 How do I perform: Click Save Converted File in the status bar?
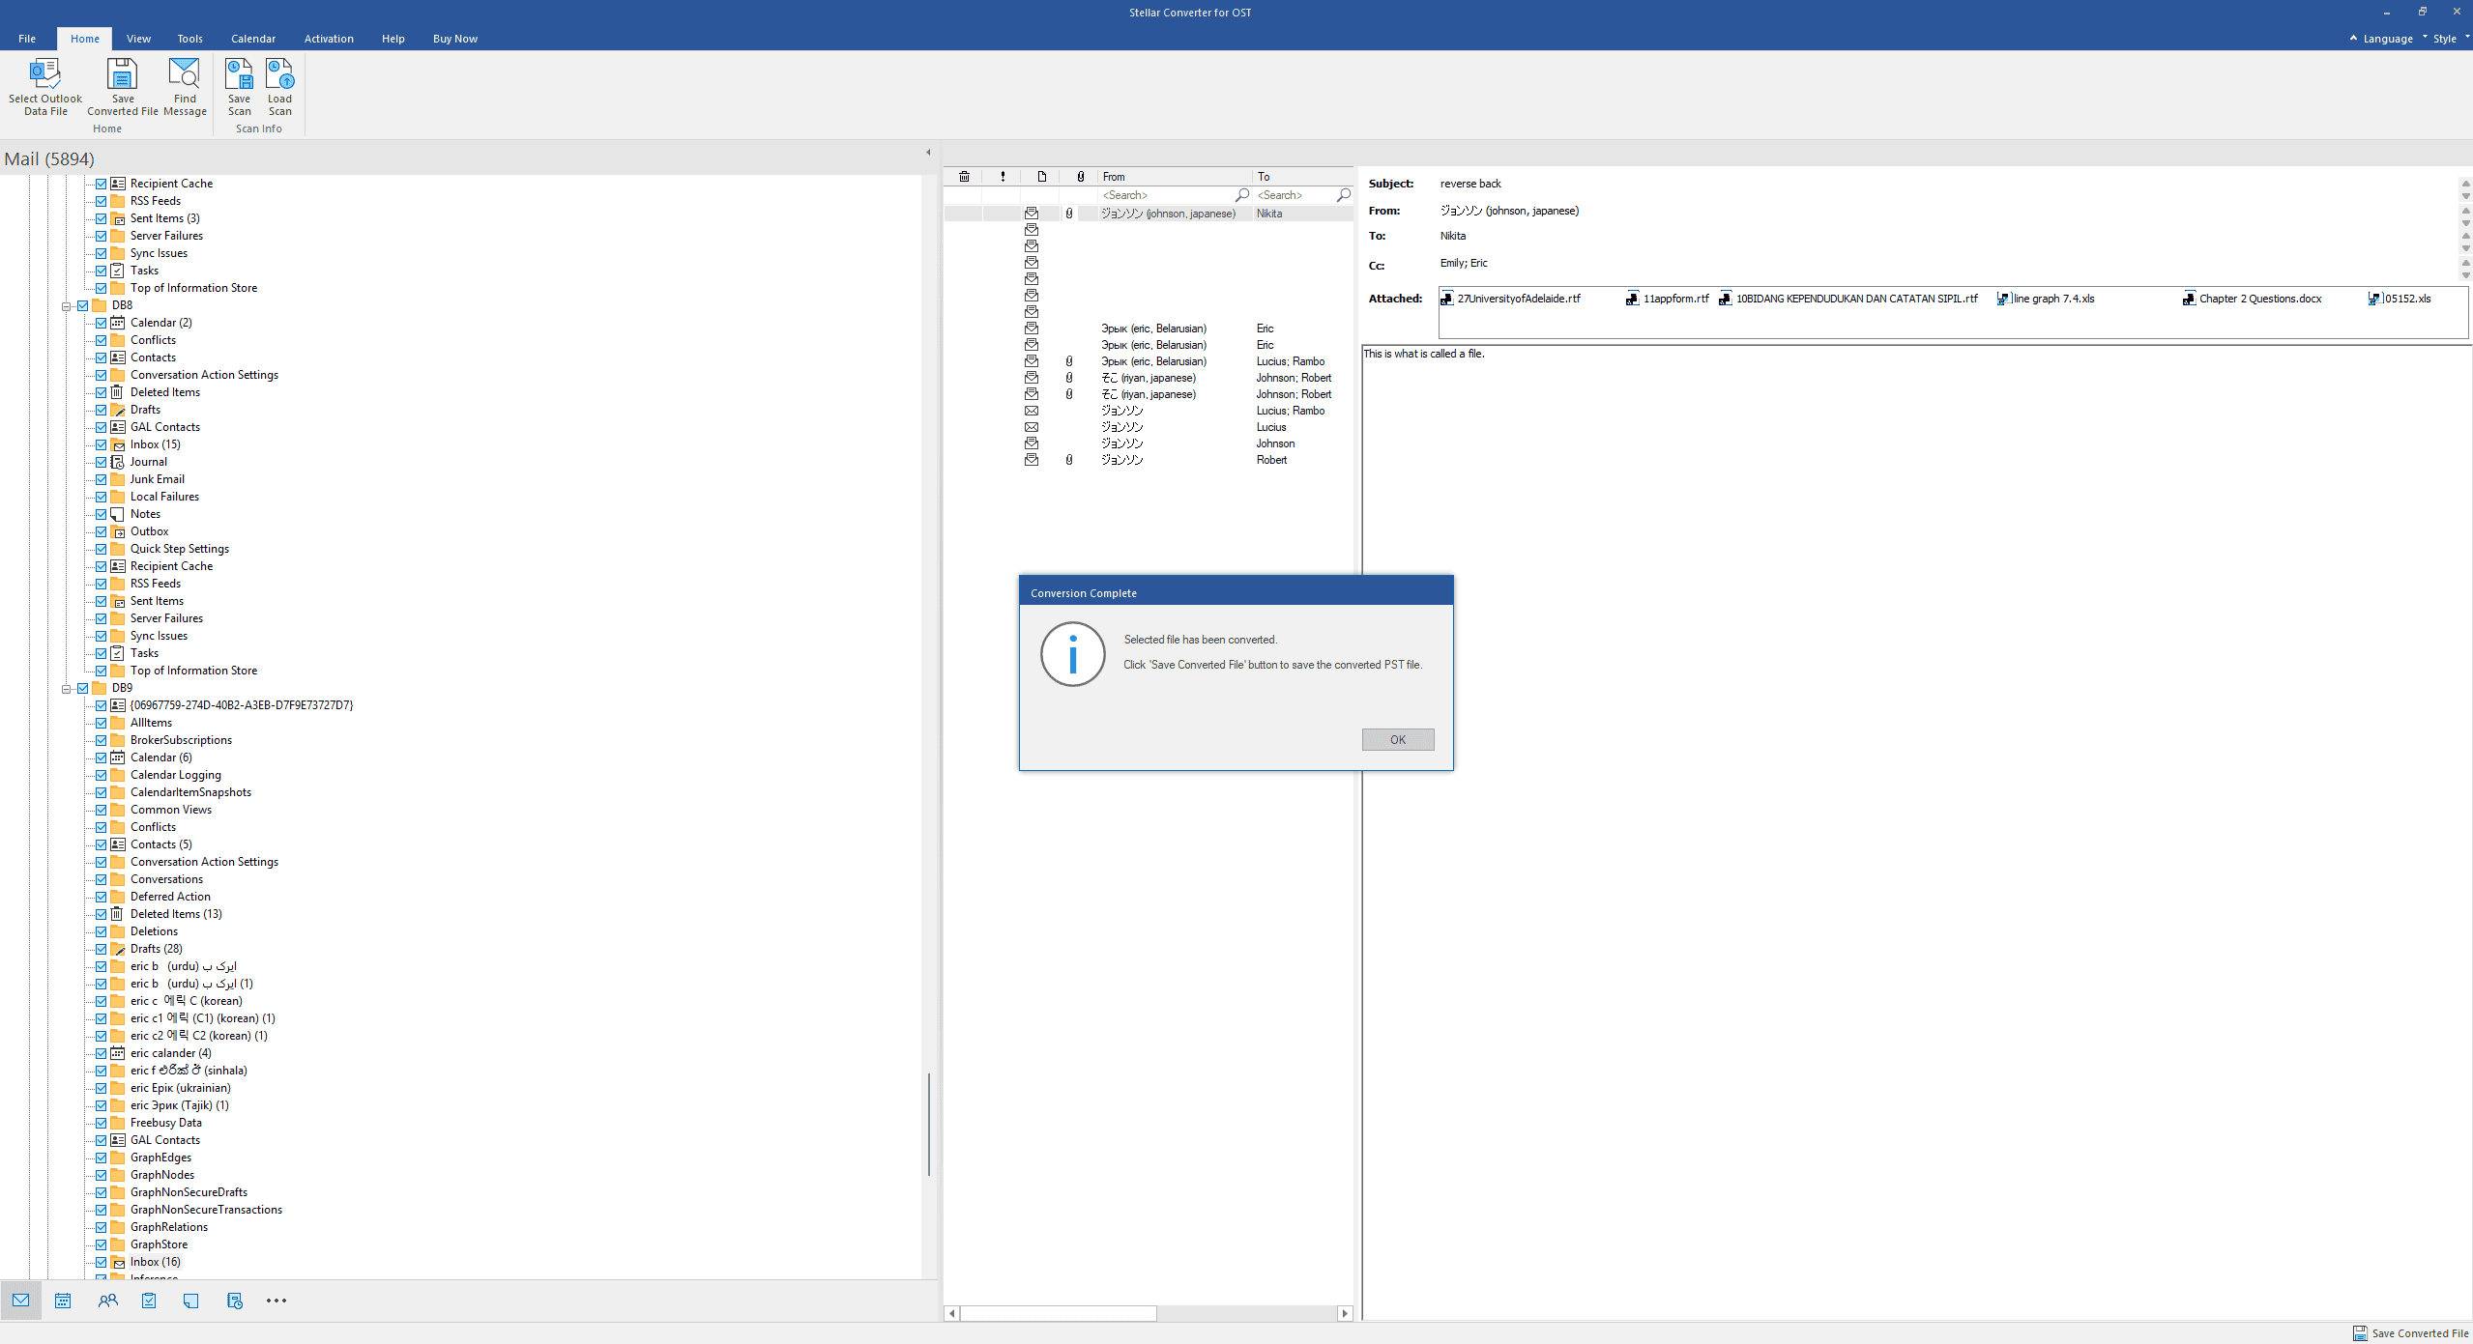coord(2410,1333)
